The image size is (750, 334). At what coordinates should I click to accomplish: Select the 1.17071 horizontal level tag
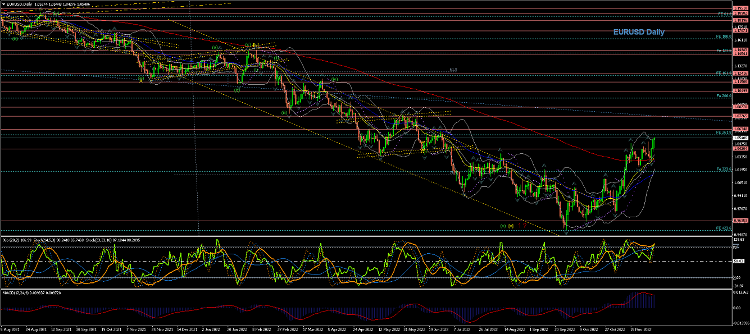pos(739,31)
